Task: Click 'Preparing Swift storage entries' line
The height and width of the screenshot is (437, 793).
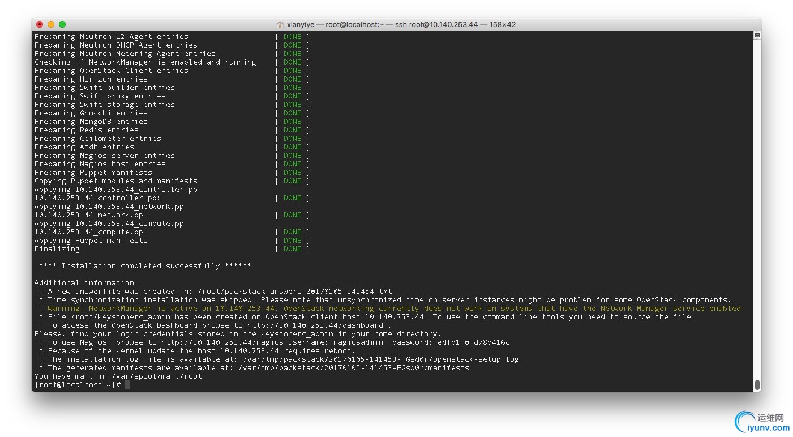Action: (105, 105)
